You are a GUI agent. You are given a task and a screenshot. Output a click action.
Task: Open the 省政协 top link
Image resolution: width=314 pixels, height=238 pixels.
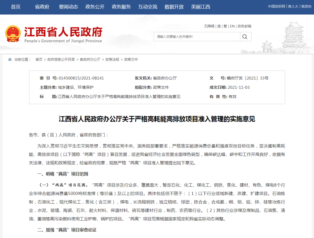pyautogui.click(x=306, y=6)
